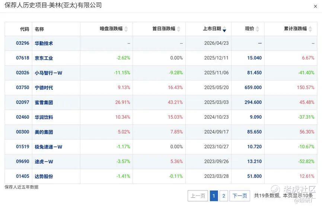This screenshot has height=208, width=322.
Task: Select listing date 2025/12/11
Action: [216, 58]
